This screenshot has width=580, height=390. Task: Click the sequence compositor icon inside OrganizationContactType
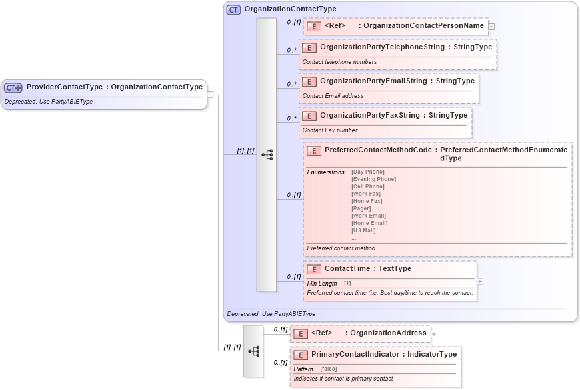coord(269,155)
